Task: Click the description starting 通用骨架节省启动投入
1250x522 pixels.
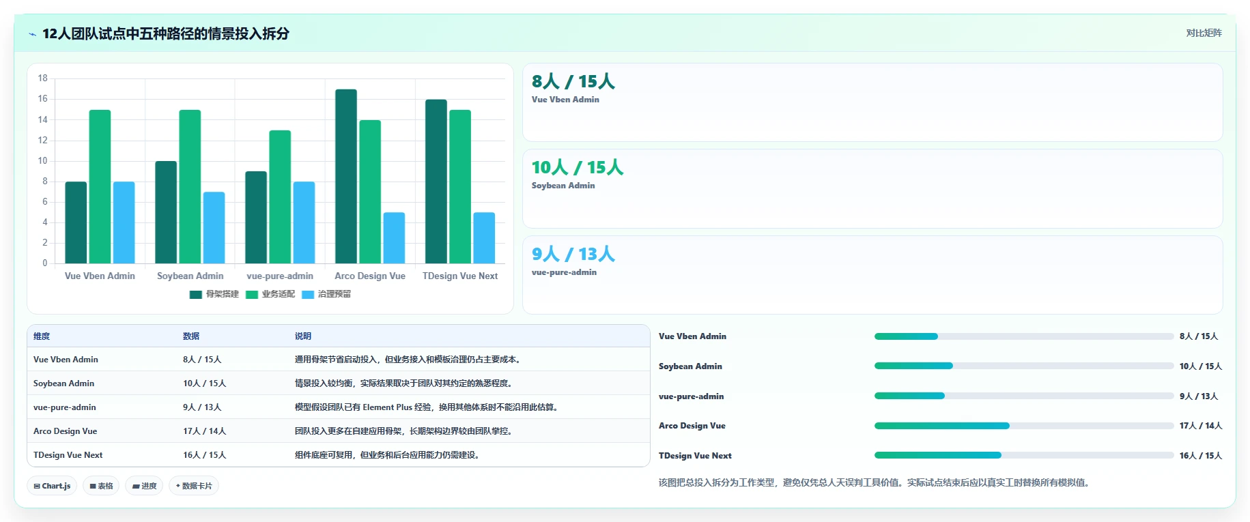Action: pos(409,360)
